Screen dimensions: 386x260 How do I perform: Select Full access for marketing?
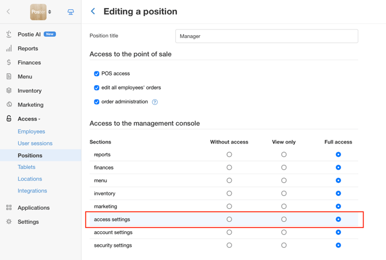click(338, 206)
